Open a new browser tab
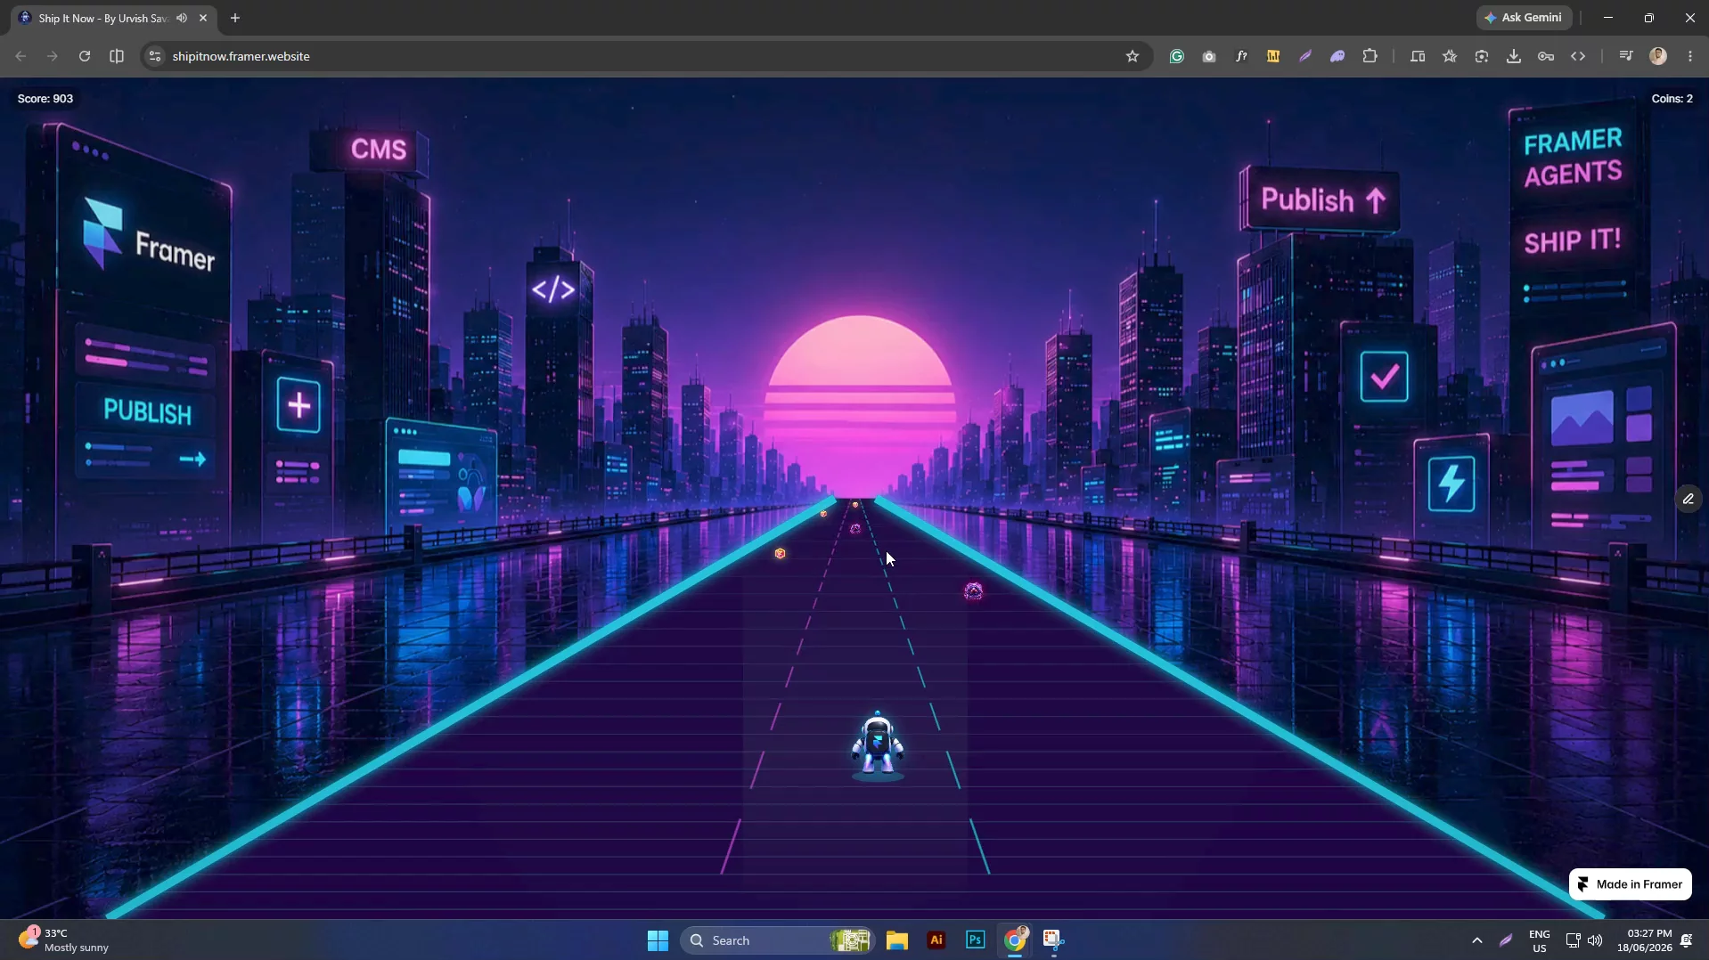 (235, 18)
